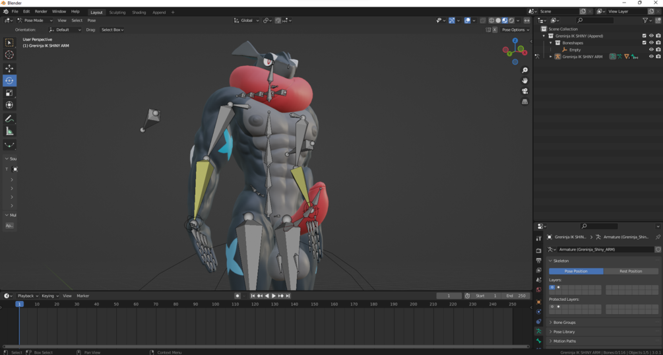Open the Object Data armature properties tab
Viewport: 663px width, 355px height.
[x=538, y=331]
